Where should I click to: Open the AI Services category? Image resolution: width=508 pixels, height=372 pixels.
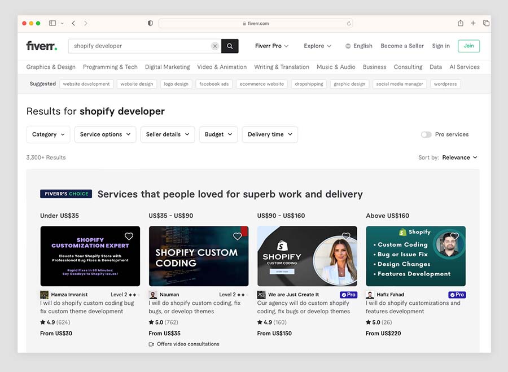(x=465, y=67)
